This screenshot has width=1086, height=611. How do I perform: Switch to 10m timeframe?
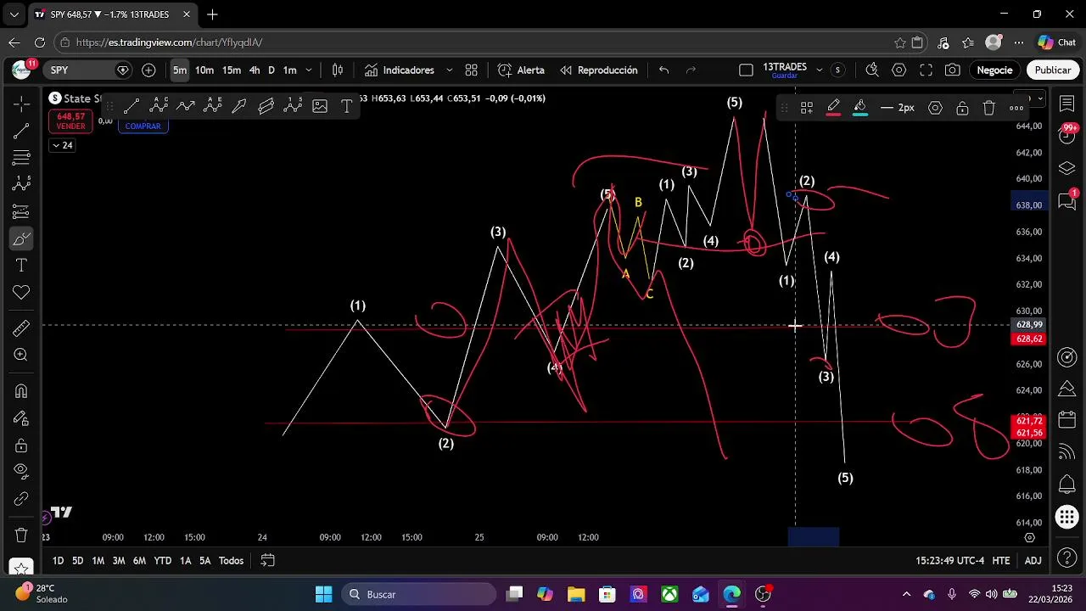204,70
